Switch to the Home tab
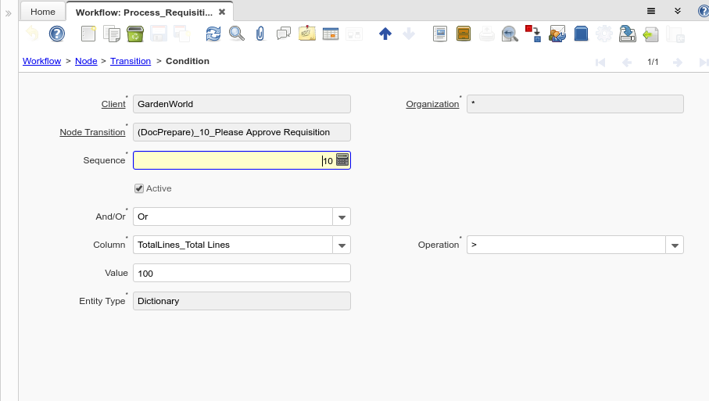Image resolution: width=709 pixels, height=401 pixels. pyautogui.click(x=43, y=12)
